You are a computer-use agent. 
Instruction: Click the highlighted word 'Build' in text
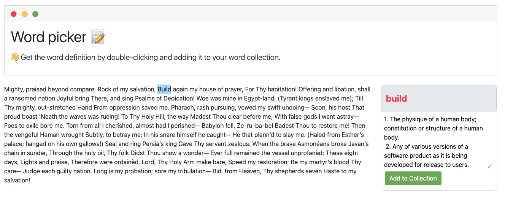tap(164, 90)
